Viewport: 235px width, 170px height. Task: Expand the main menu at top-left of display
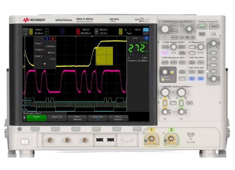[x=26, y=32]
